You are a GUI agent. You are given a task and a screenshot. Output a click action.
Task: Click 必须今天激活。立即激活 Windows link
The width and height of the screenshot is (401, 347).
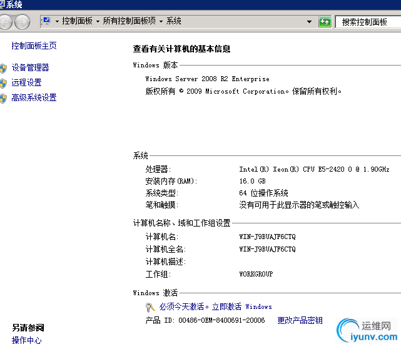point(215,306)
